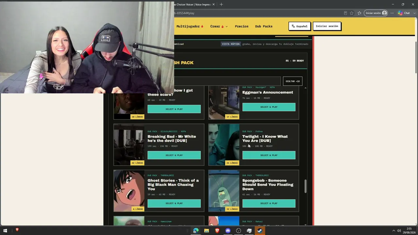Switch to Microsoft Edge in taskbar
The width and height of the screenshot is (418, 235).
click(196, 231)
